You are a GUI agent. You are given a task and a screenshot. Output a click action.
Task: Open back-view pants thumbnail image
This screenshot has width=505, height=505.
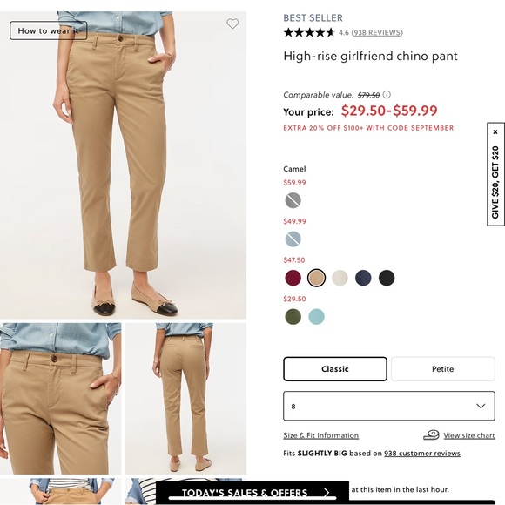click(185, 399)
